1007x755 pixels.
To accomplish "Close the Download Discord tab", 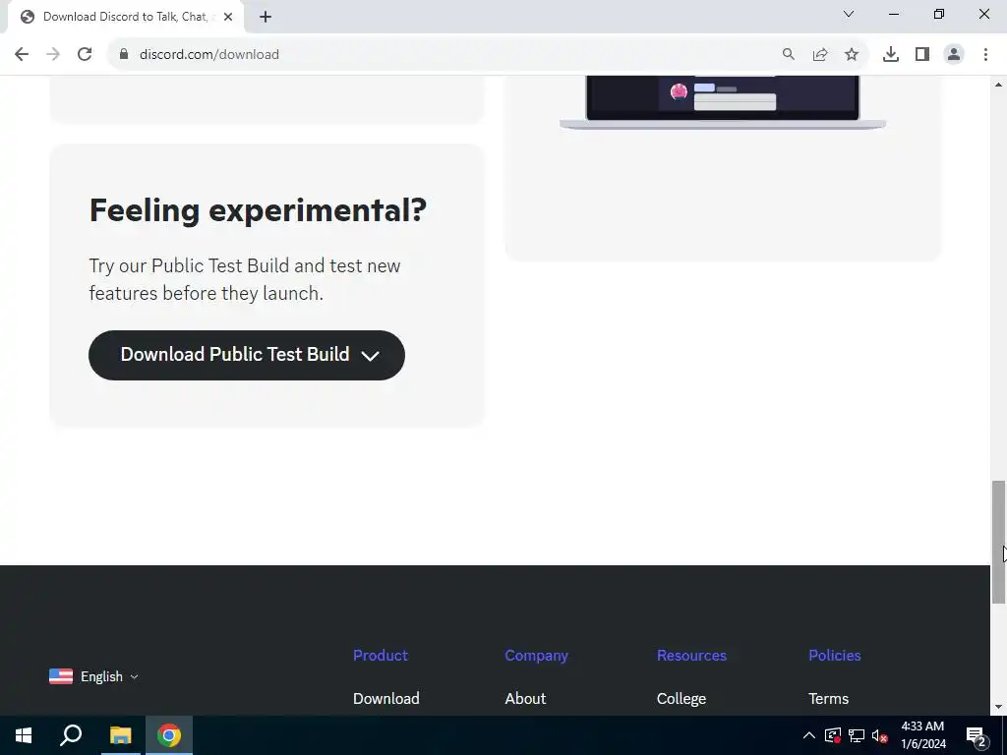I will 228,17.
